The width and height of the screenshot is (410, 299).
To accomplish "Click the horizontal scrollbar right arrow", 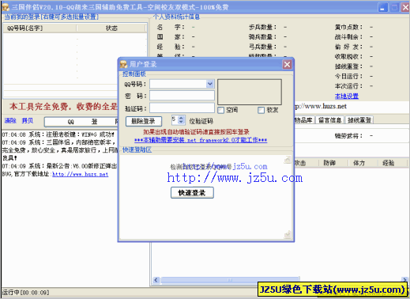I will (x=404, y=279).
